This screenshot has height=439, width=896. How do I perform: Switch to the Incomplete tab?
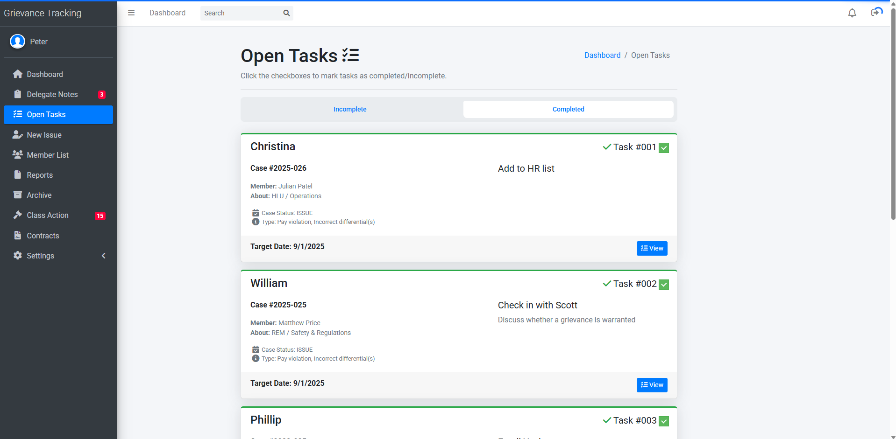pos(350,109)
